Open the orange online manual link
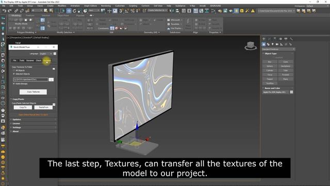The height and width of the screenshot is (186, 330). point(33,115)
